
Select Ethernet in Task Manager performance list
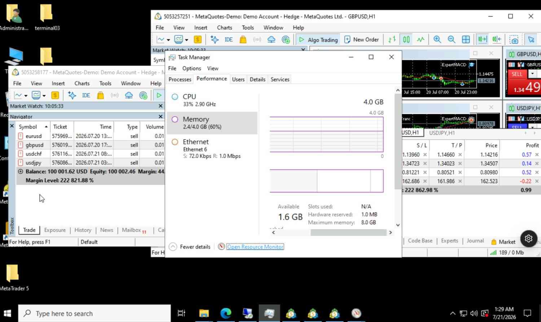212,149
